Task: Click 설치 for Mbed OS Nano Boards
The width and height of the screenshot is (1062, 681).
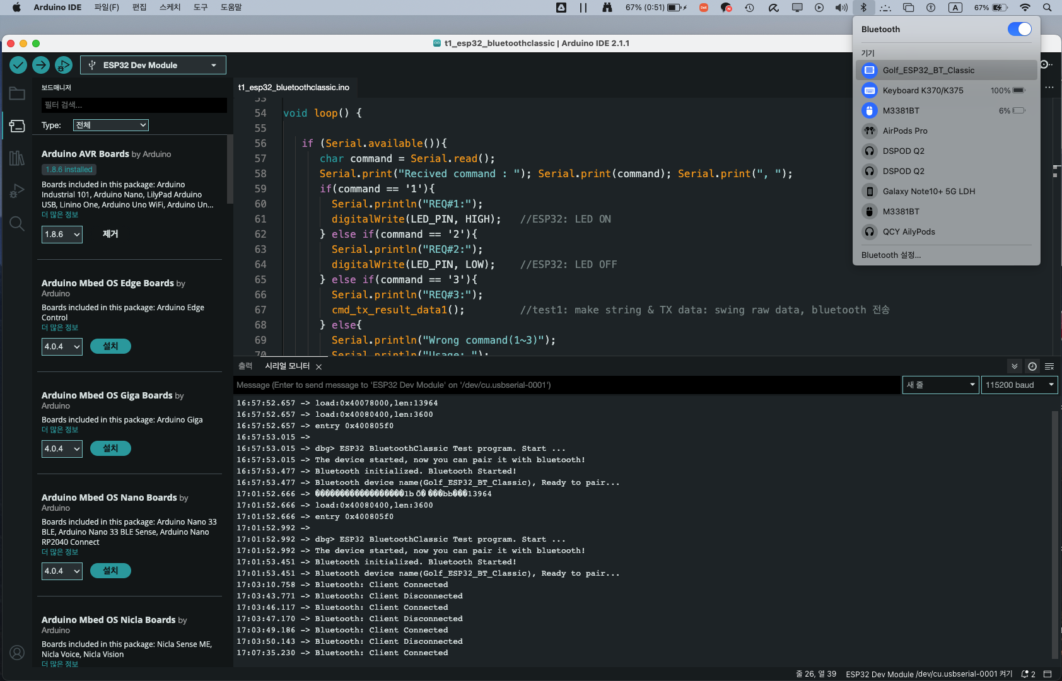Action: (x=110, y=571)
